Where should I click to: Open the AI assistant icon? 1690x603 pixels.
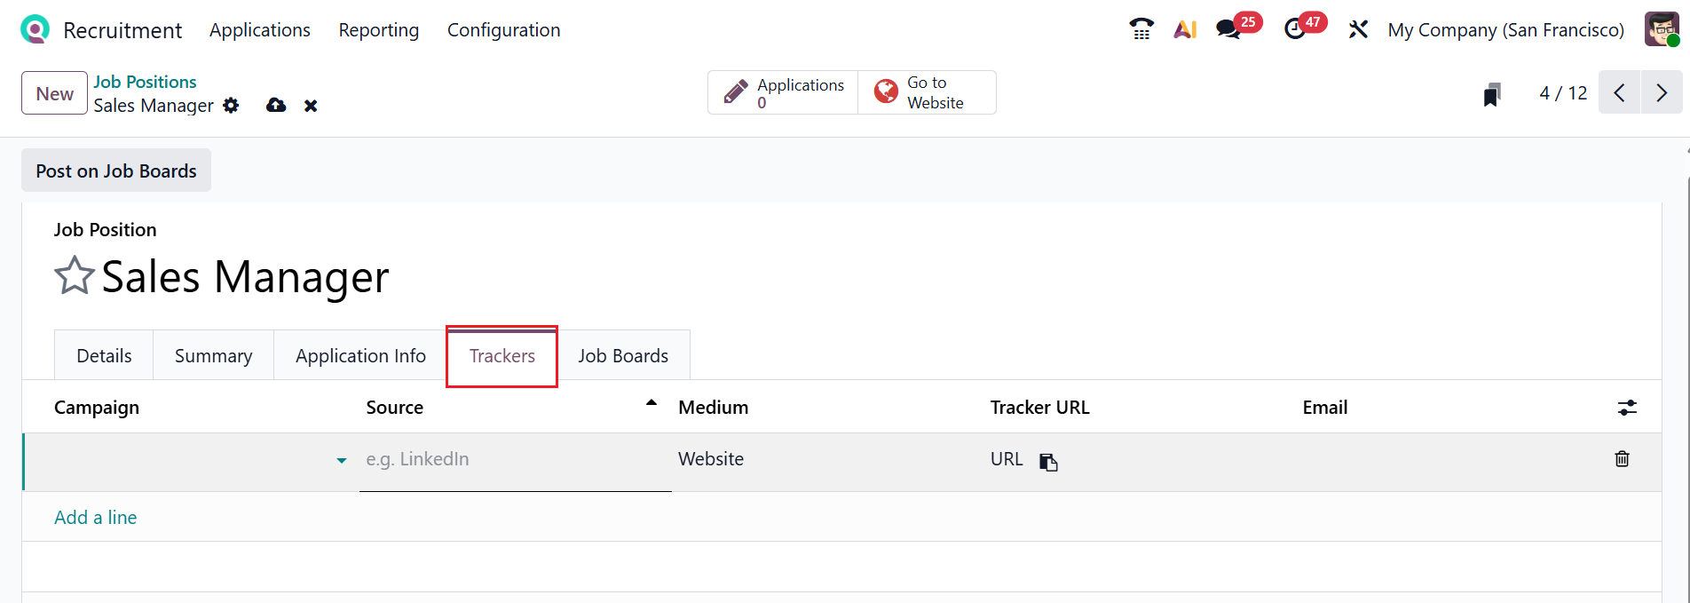pyautogui.click(x=1185, y=29)
